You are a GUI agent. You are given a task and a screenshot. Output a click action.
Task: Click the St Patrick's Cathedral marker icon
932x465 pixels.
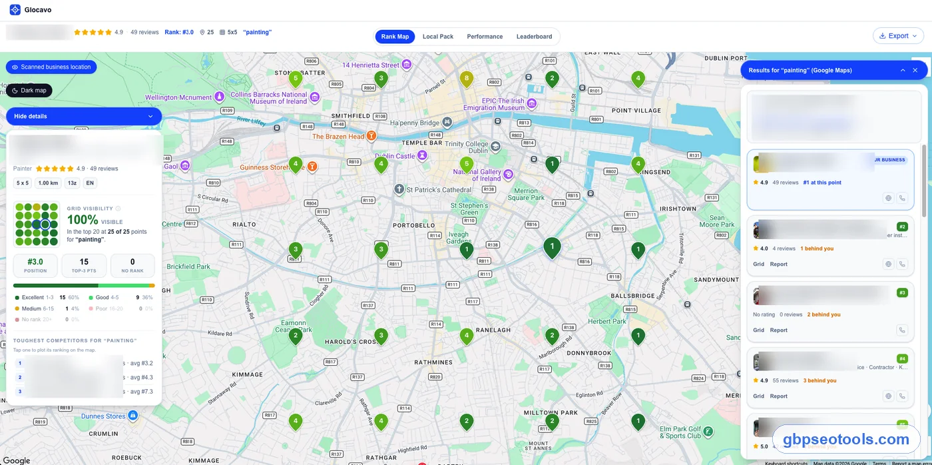(399, 189)
